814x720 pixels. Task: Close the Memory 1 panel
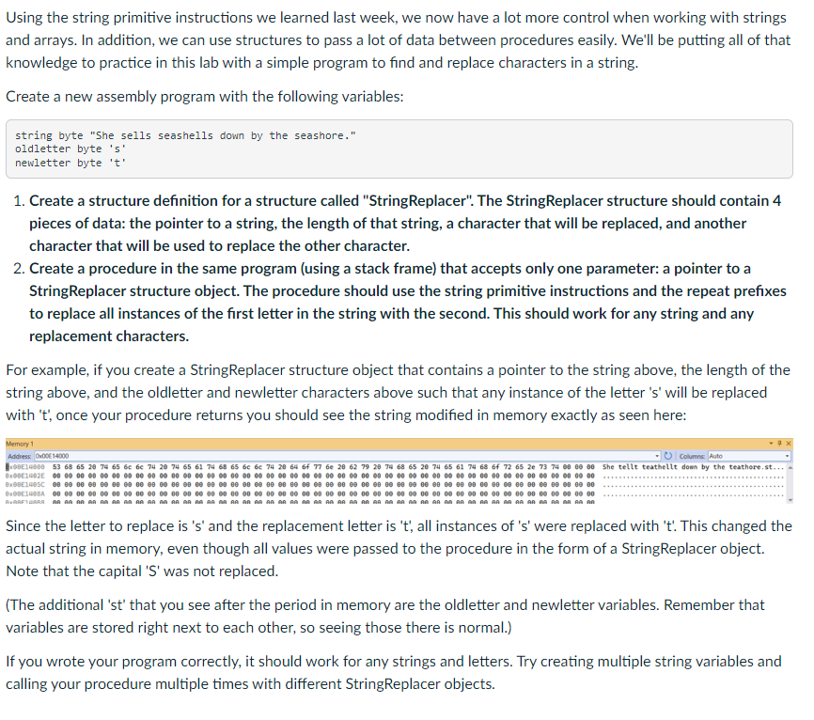pyautogui.click(x=789, y=444)
